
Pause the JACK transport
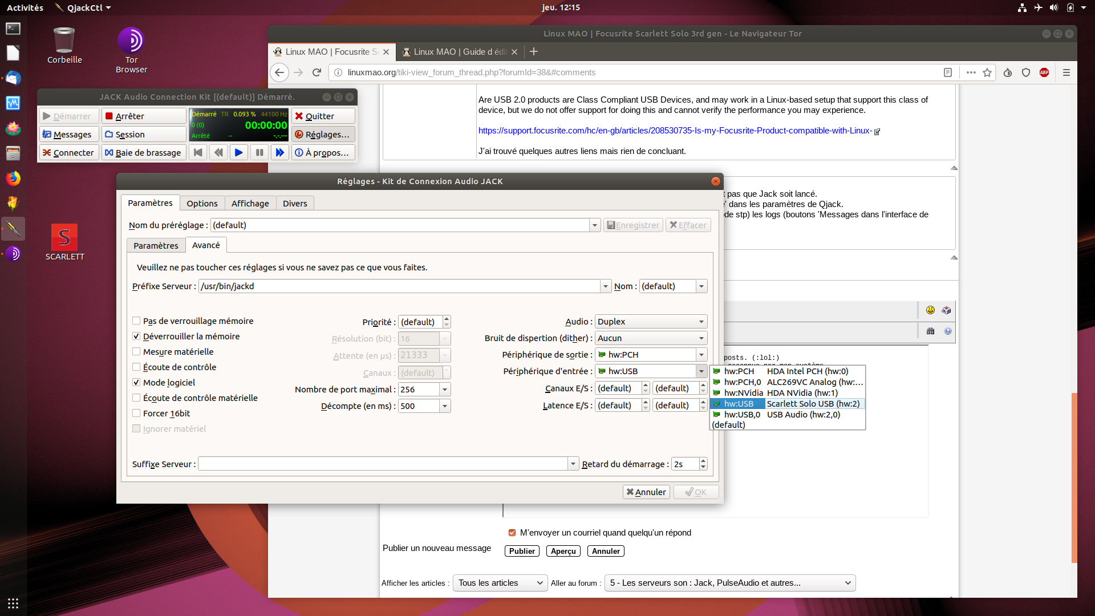(259, 153)
